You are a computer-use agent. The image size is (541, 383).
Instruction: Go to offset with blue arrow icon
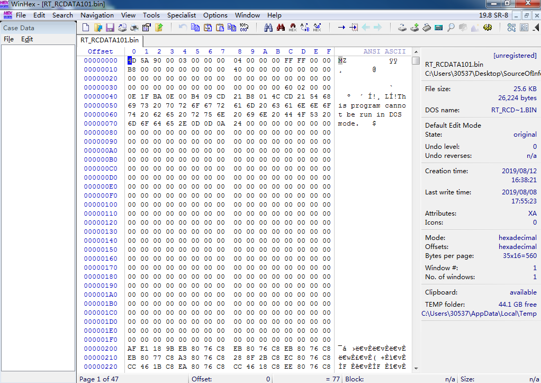pyautogui.click(x=341, y=28)
